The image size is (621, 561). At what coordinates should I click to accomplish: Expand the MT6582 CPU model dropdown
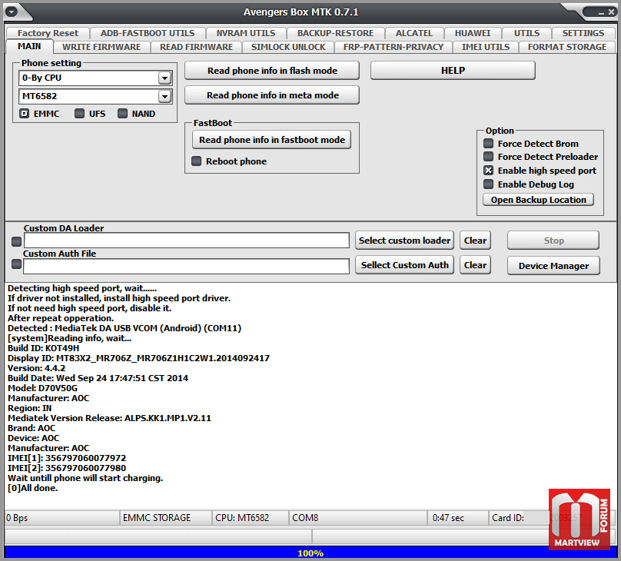[164, 96]
